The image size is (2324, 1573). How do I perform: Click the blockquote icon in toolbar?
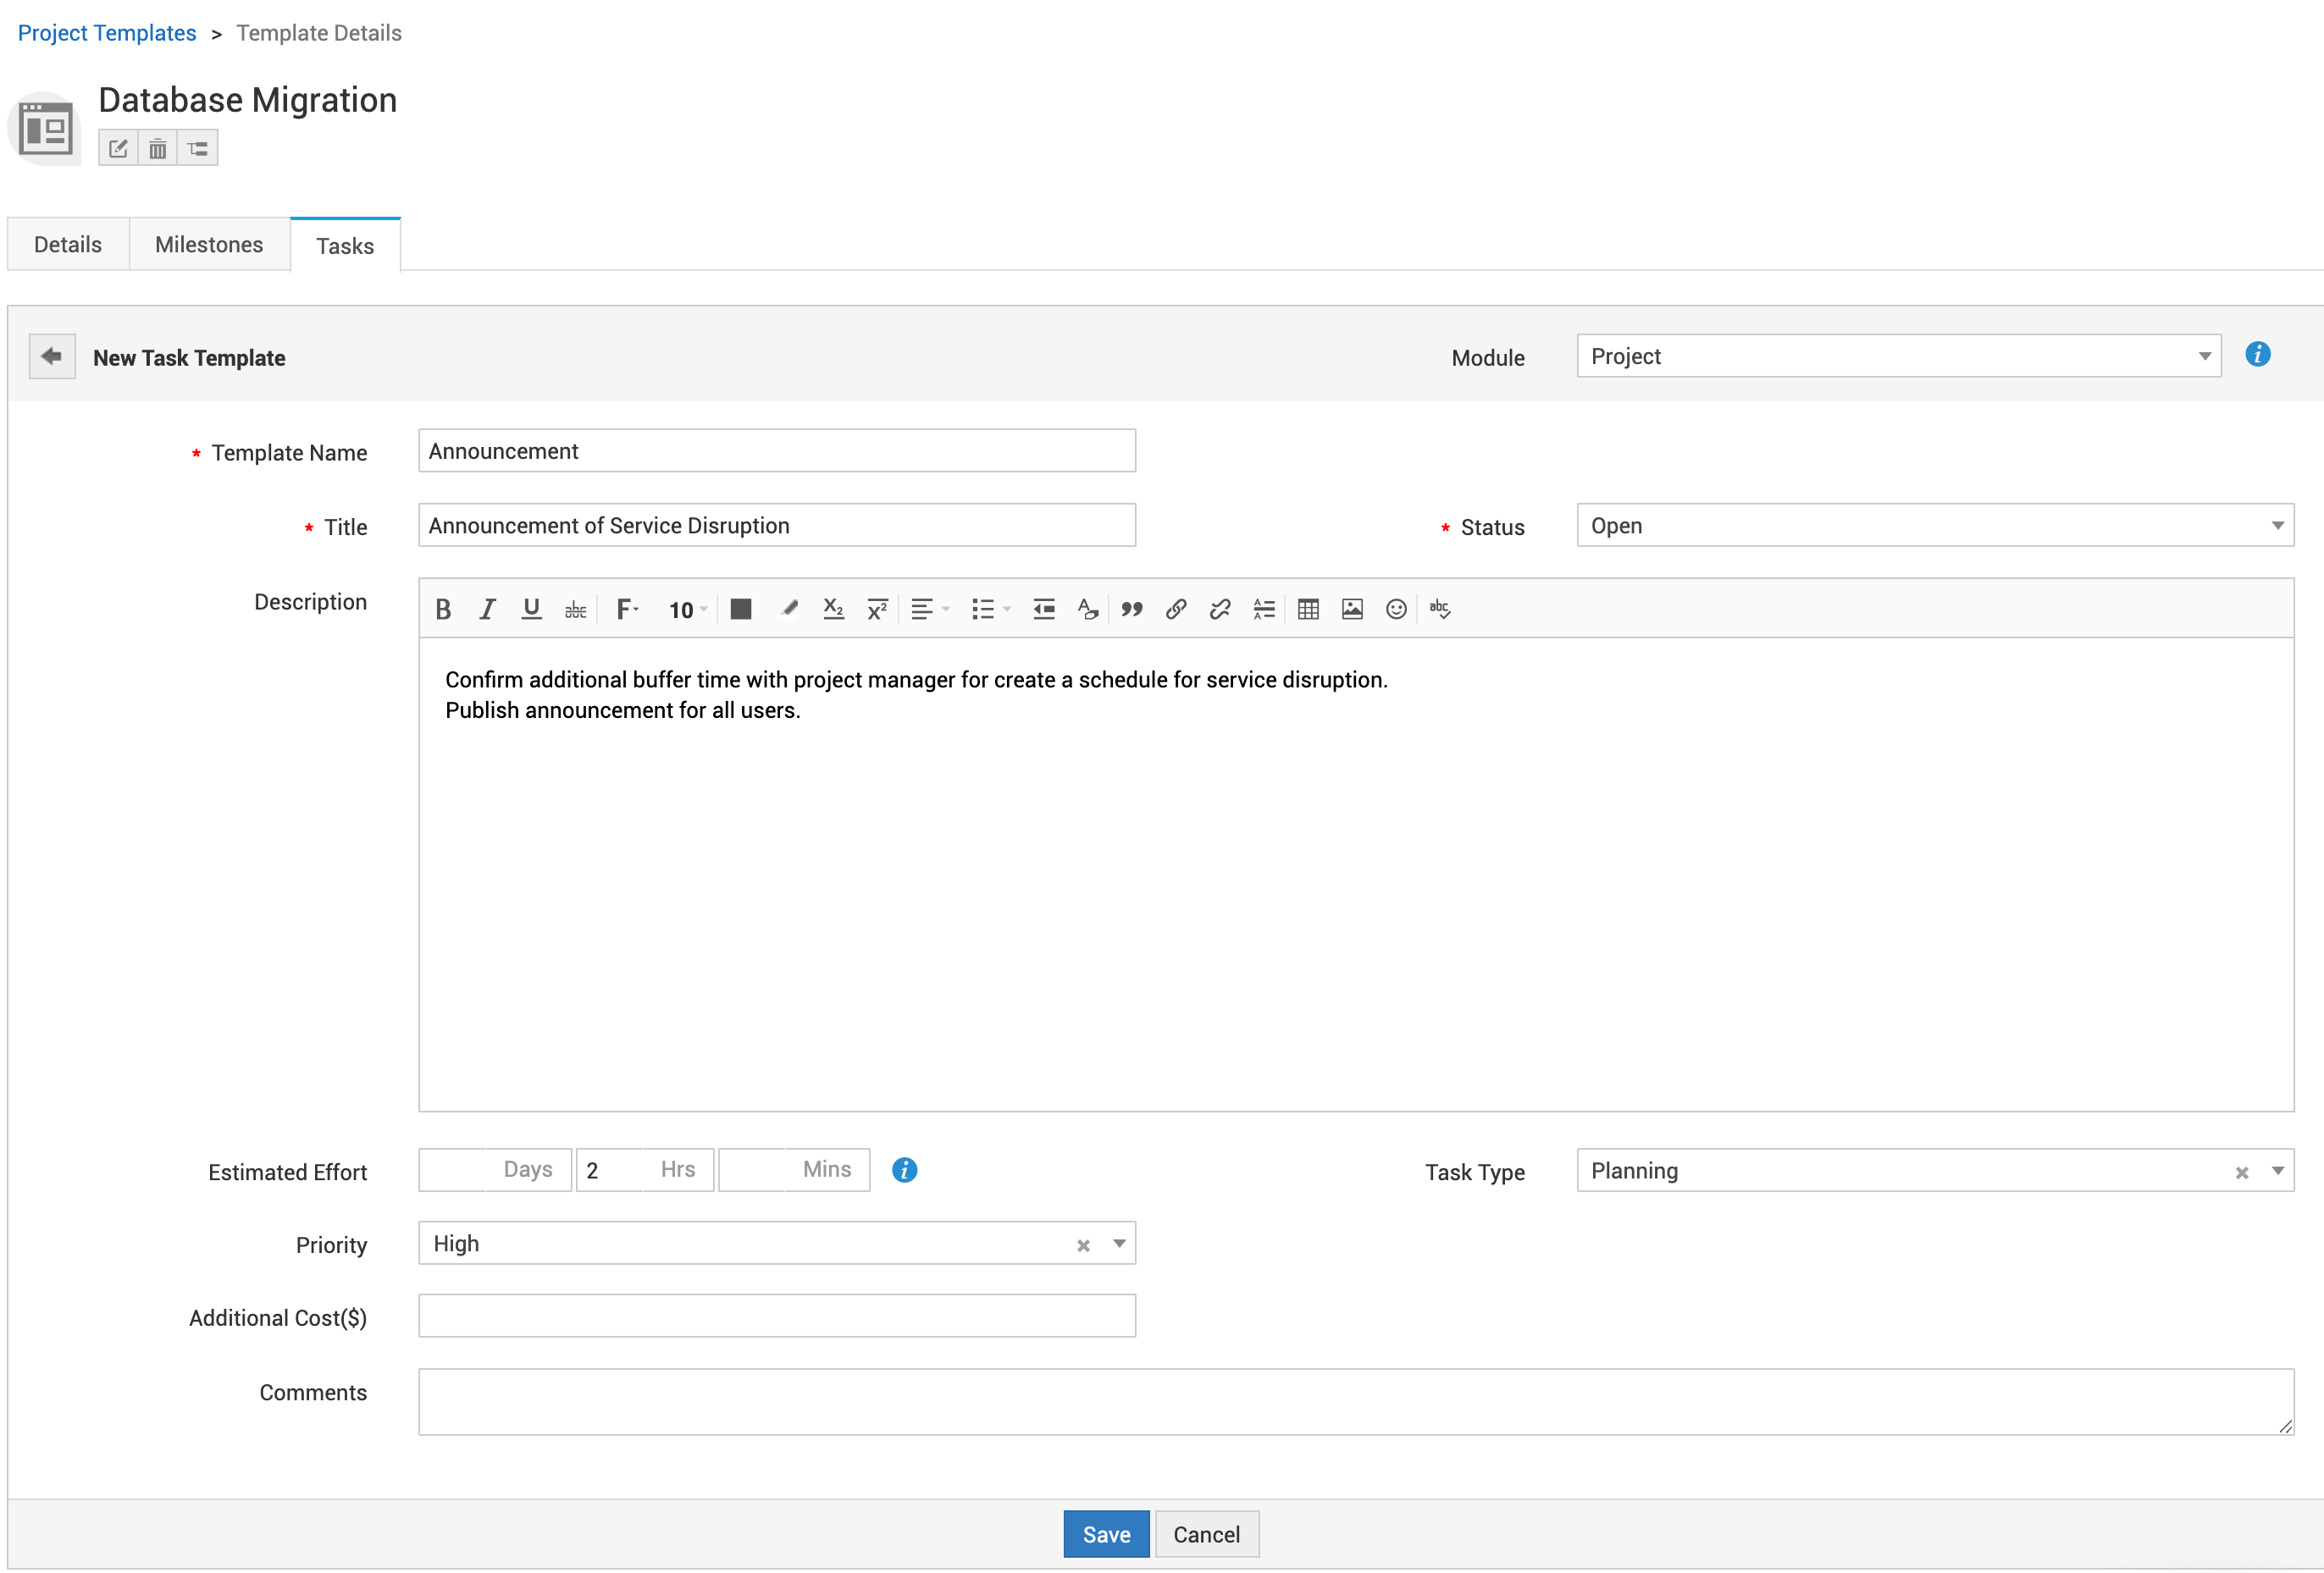click(1131, 609)
